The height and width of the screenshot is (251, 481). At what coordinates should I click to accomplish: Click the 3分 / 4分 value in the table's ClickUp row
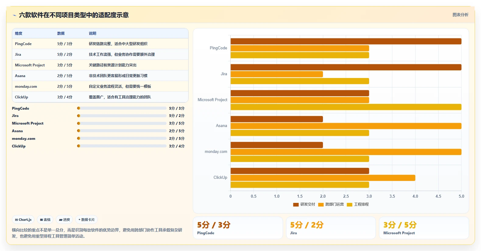65,97
